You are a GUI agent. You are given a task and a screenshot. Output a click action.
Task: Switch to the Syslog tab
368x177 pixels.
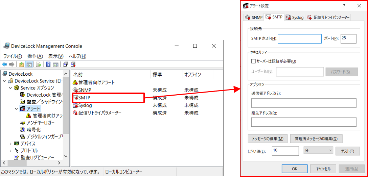[295, 17]
